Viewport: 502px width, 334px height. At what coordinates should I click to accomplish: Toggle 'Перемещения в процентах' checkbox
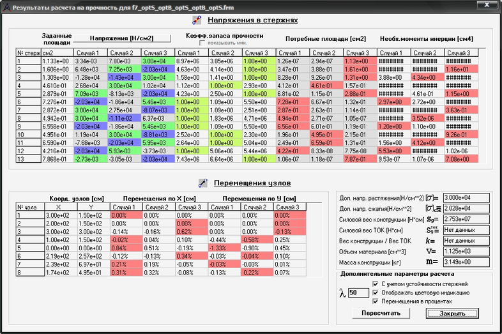[376, 301]
